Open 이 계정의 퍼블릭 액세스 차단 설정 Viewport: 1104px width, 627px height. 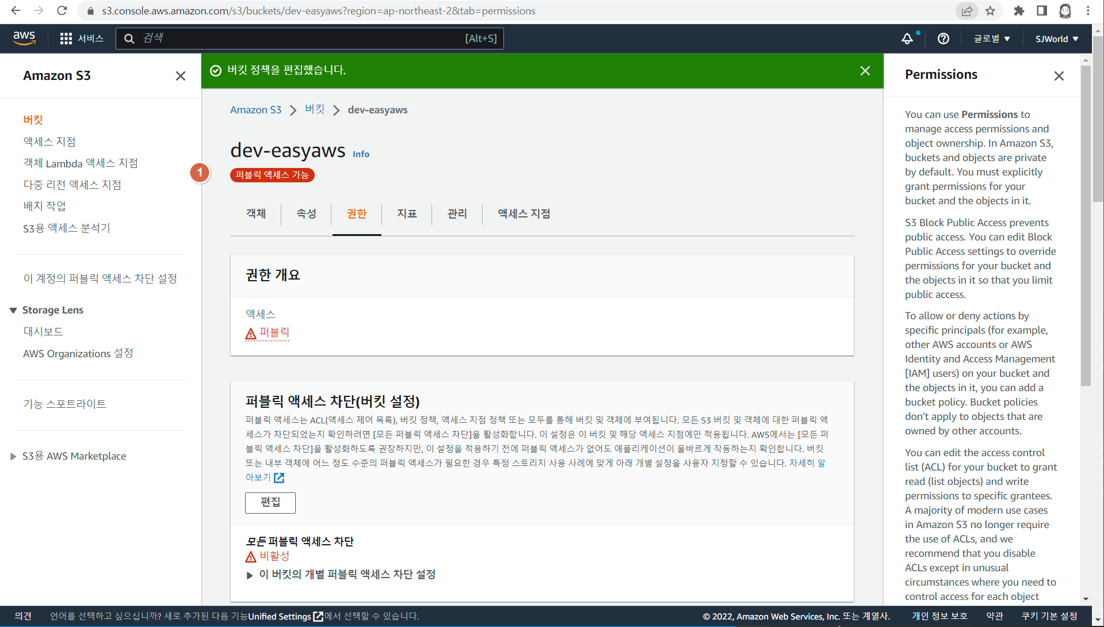(x=100, y=279)
